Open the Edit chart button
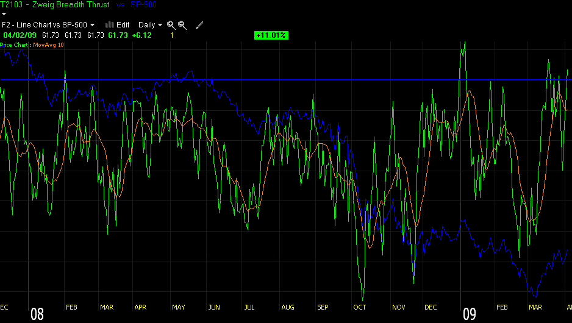Viewport: 572px width, 323px height. [123, 25]
